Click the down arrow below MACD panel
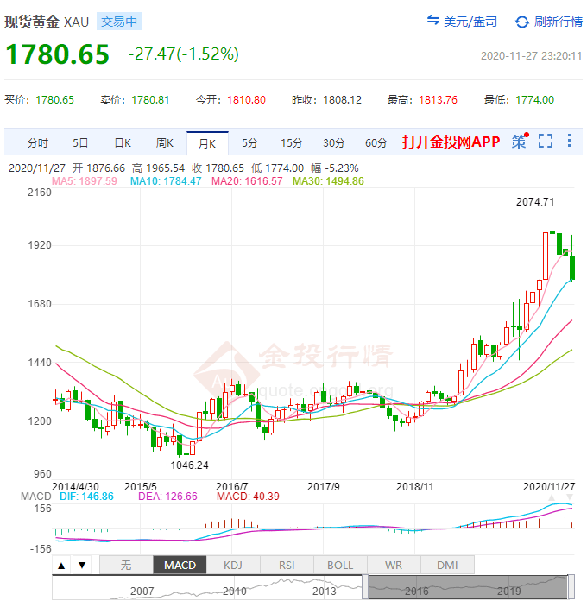Image resolution: width=587 pixels, height=601 pixels. pos(82,566)
